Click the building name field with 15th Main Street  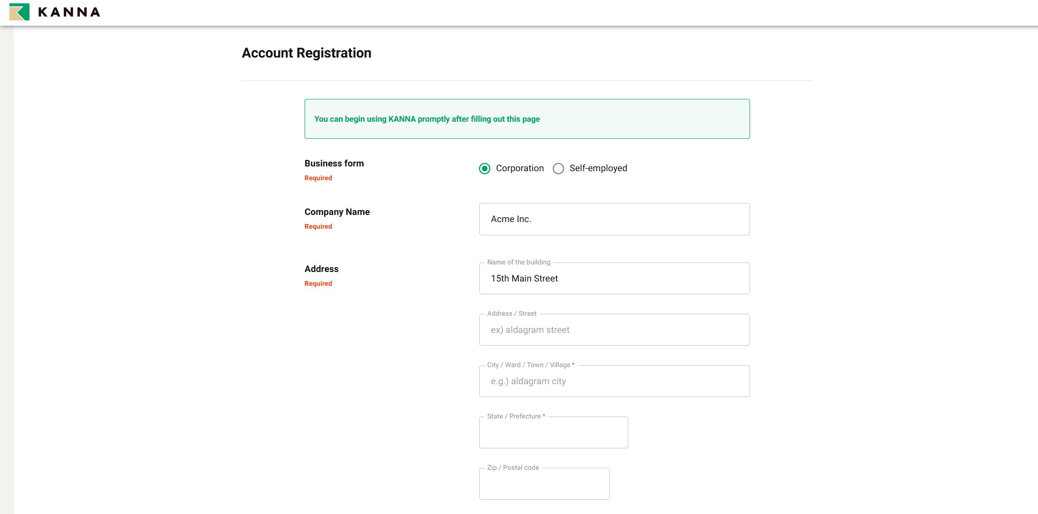[614, 279]
